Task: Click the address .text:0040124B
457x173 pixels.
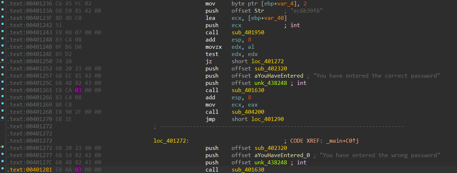Action: [30, 47]
